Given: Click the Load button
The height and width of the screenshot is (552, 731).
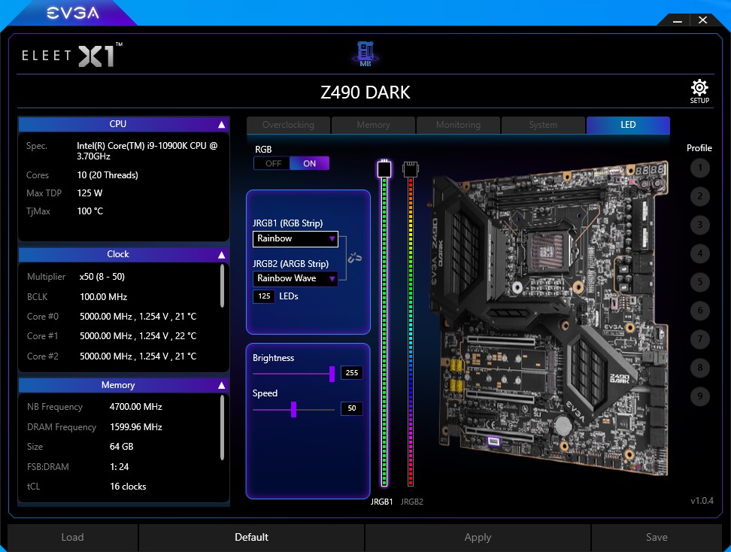Looking at the screenshot, I should [73, 537].
